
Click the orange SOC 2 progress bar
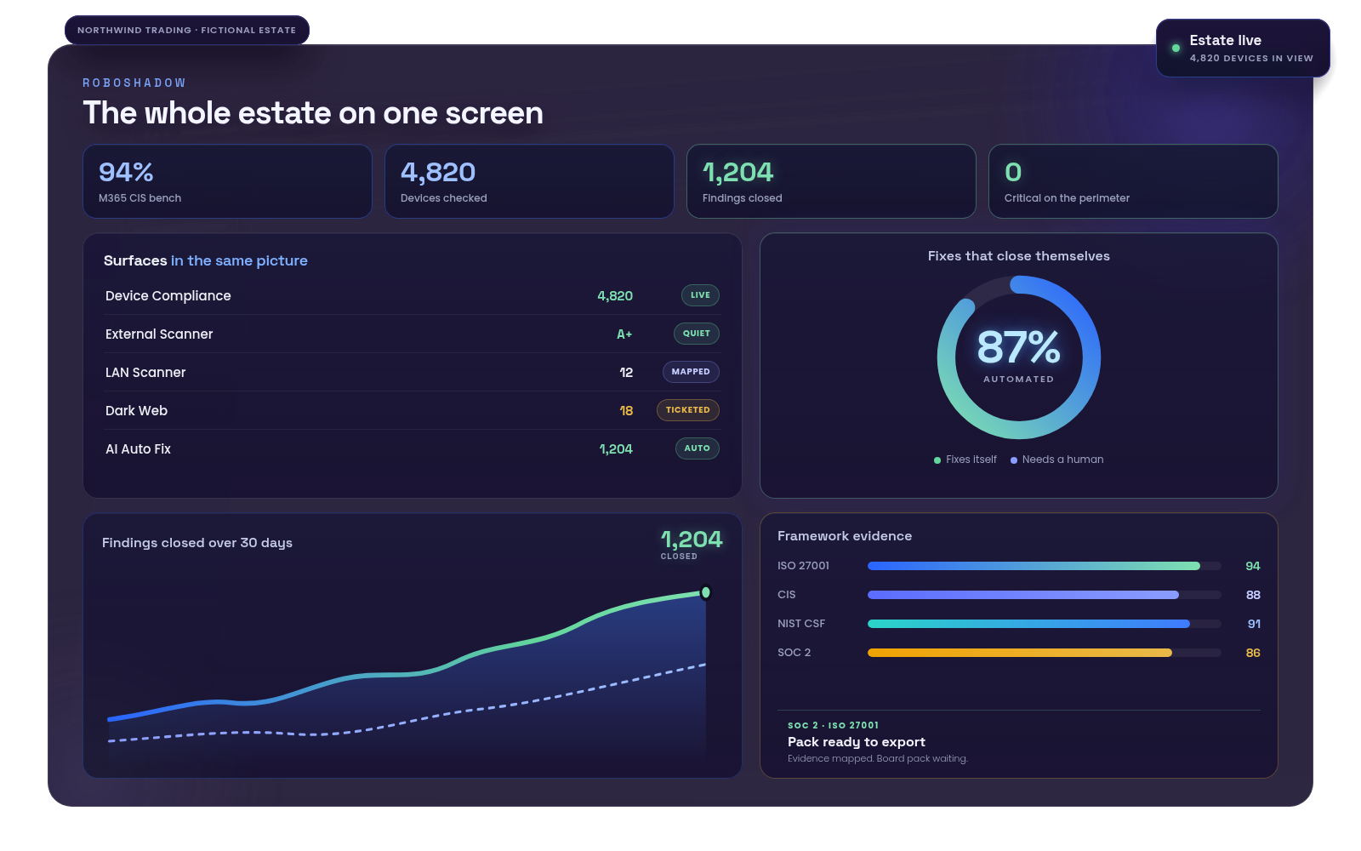(x=1045, y=653)
